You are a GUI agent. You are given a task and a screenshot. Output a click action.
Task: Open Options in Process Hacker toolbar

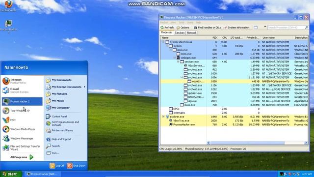tap(183, 28)
